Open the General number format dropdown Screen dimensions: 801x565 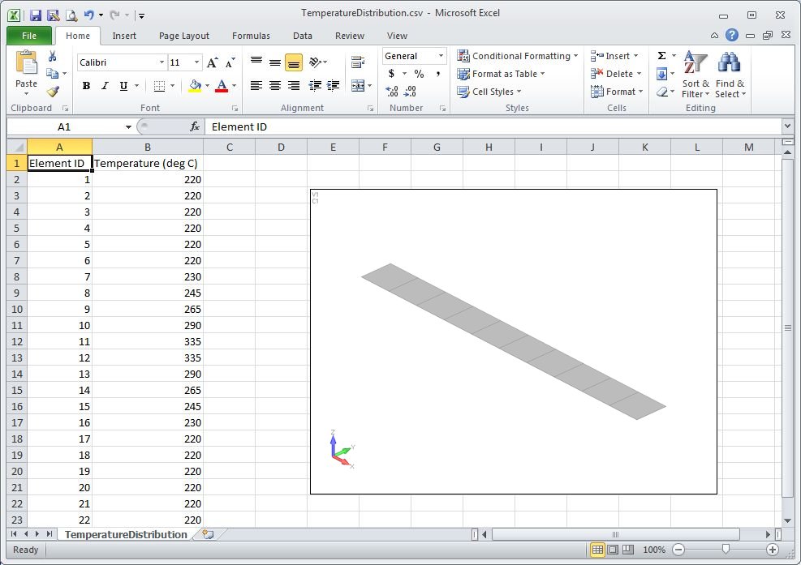click(441, 56)
